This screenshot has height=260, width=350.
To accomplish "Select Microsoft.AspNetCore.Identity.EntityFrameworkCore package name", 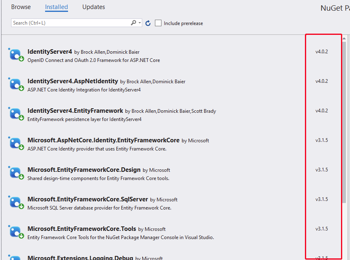I will (103, 140).
